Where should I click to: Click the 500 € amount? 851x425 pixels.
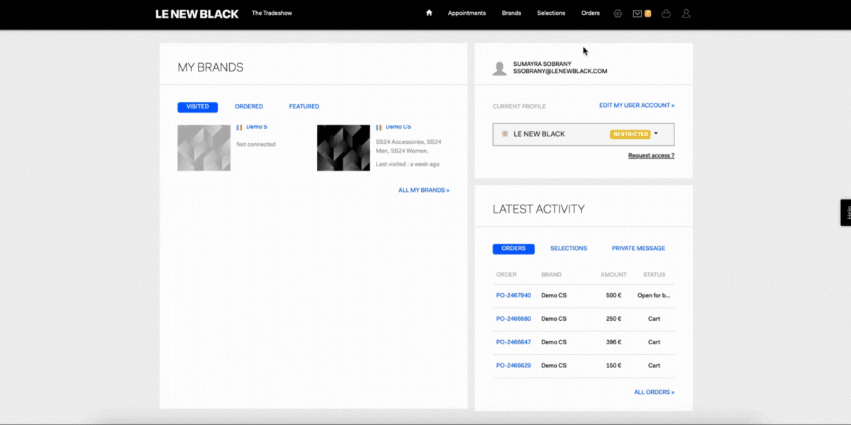pyautogui.click(x=613, y=295)
